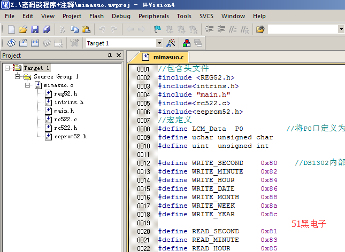Viewport: 345px width, 252px height.
Task: Click line number 0011 in gutter
Action: coord(143,155)
